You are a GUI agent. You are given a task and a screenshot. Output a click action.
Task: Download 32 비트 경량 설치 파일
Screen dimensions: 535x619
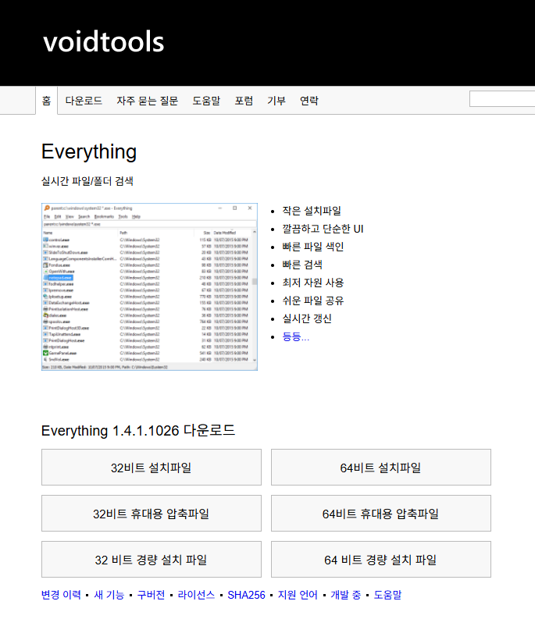coord(152,560)
